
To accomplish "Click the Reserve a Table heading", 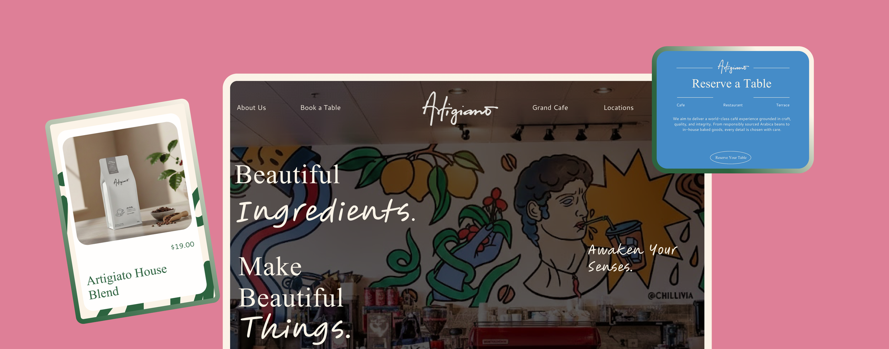I will tap(731, 84).
